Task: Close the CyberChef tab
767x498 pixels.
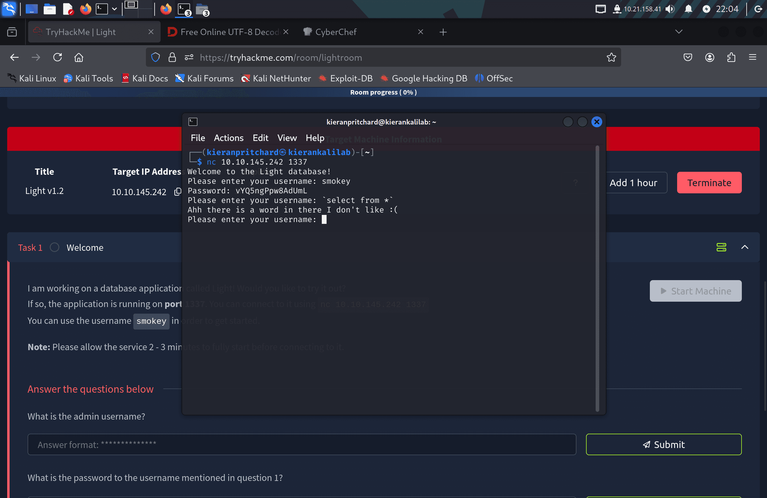Action: 420,32
